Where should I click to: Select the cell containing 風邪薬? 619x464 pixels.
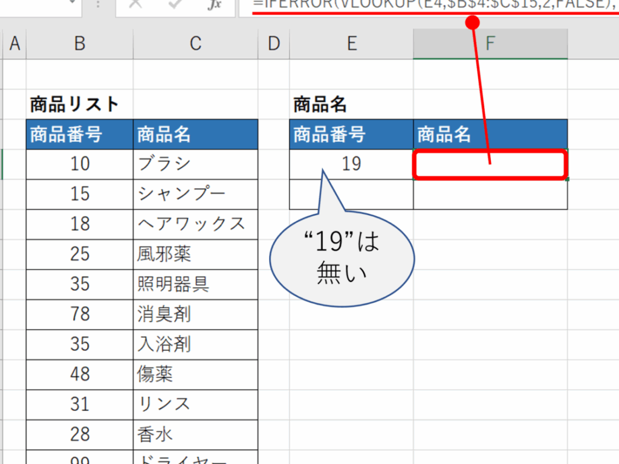[195, 254]
